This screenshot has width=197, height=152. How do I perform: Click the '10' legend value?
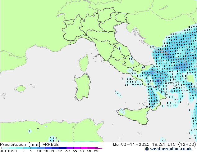(39, 151)
